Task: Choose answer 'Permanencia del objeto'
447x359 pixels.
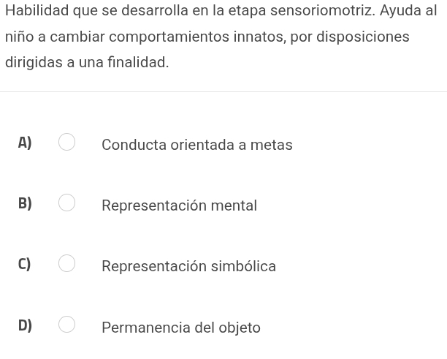Action: point(181,328)
